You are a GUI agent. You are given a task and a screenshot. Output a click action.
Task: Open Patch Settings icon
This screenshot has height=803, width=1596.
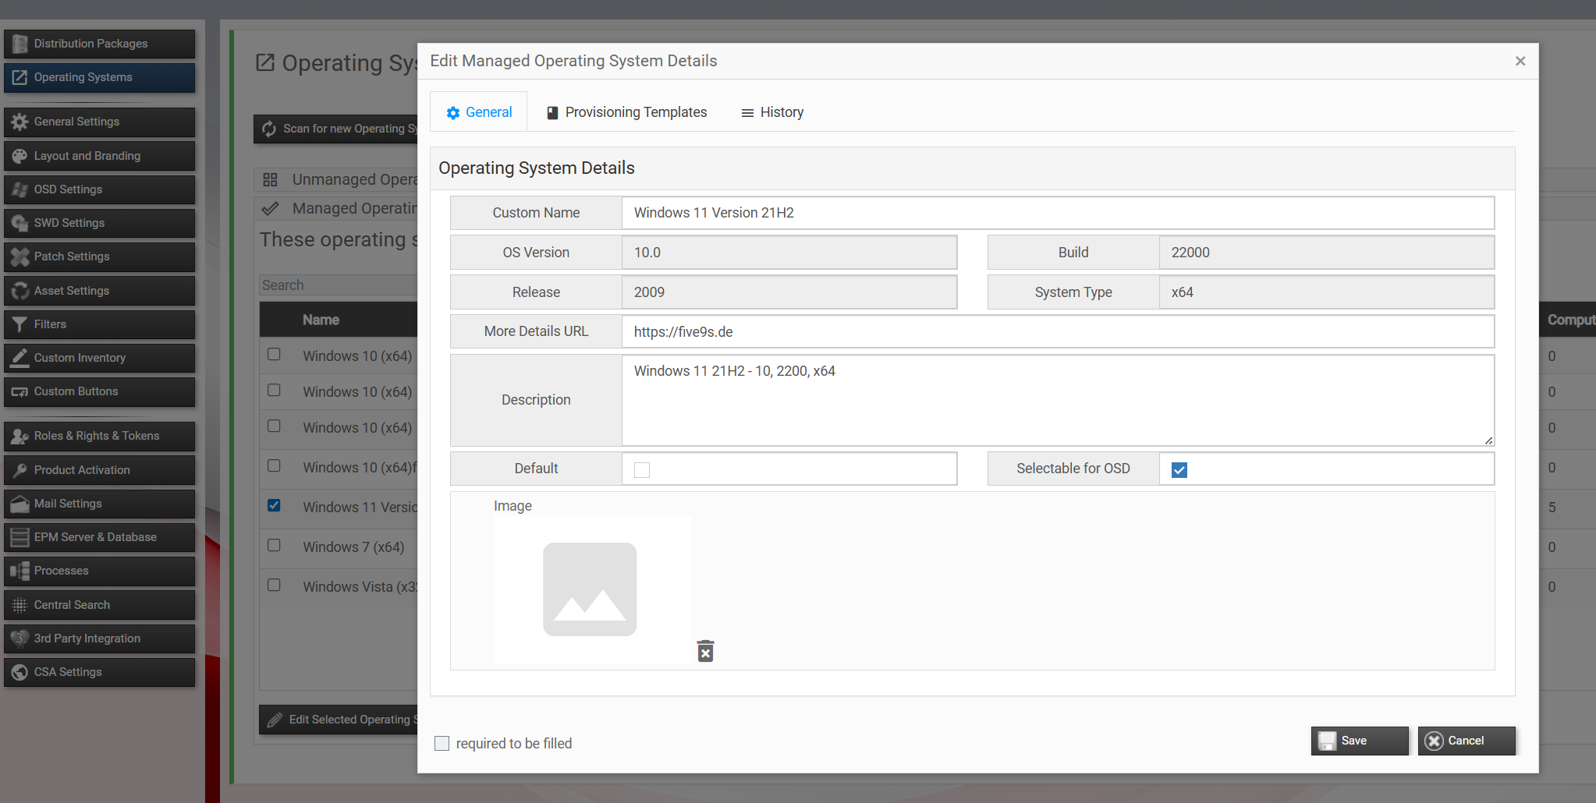coord(20,256)
